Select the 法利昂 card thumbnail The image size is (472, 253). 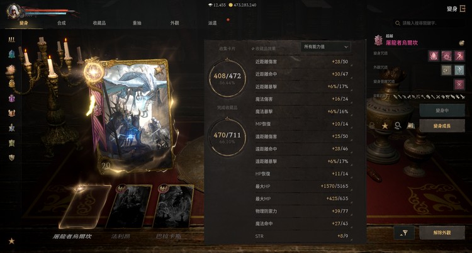128,206
